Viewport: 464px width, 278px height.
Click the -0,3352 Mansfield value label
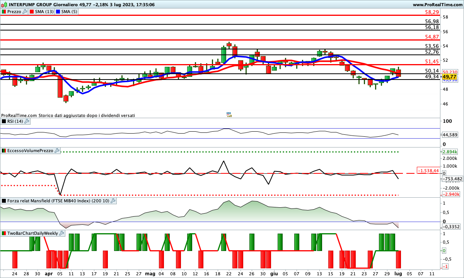[x=451, y=227]
